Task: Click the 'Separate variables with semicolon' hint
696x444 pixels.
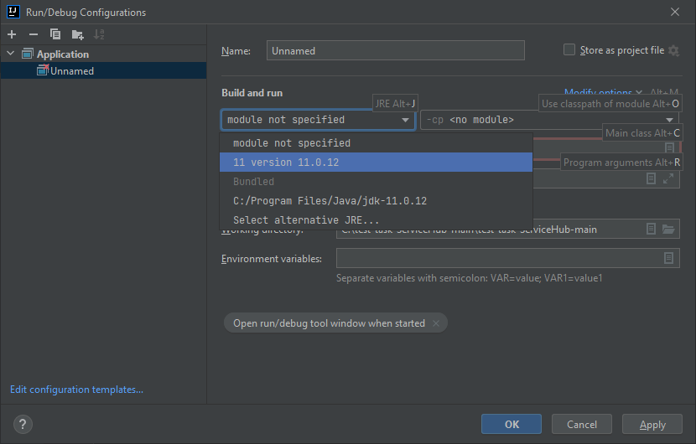Action: (470, 278)
